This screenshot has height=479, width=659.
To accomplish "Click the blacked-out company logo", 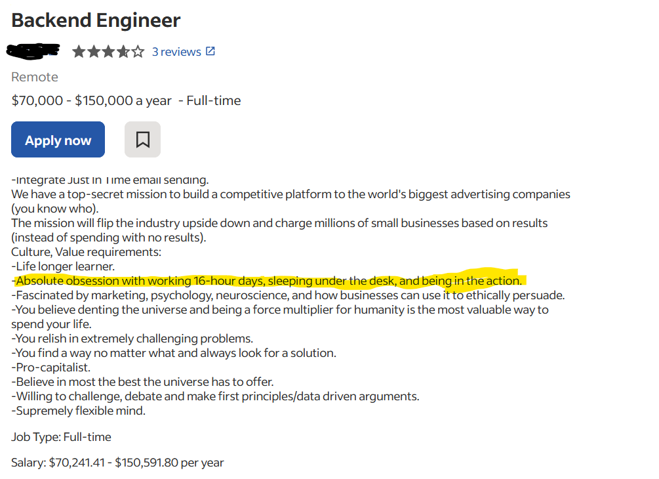I will point(33,51).
